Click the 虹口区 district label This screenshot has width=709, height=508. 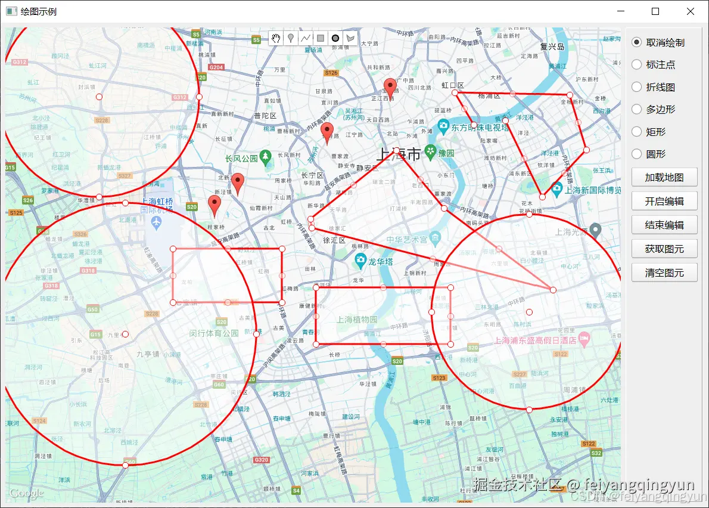(x=453, y=85)
